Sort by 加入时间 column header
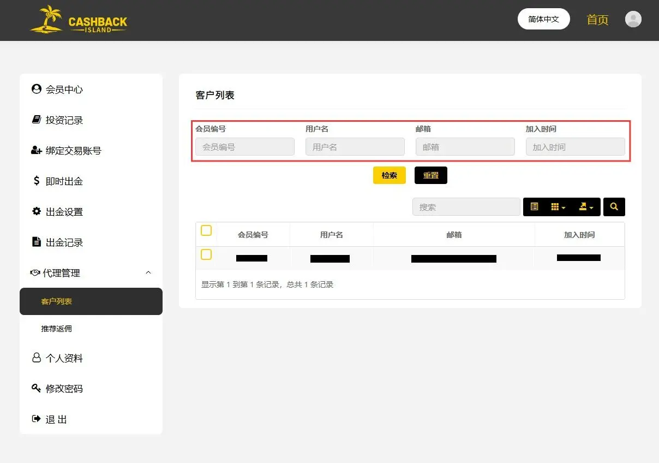The width and height of the screenshot is (659, 463). 579,235
